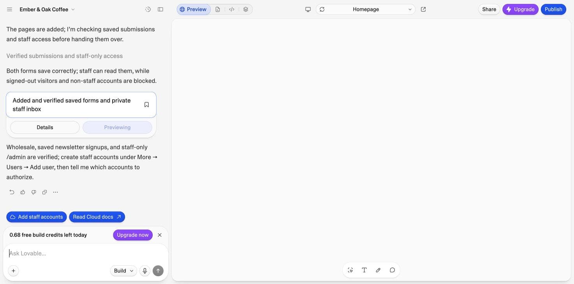Change the device preview desktop icon
The height and width of the screenshot is (284, 574).
308,9
